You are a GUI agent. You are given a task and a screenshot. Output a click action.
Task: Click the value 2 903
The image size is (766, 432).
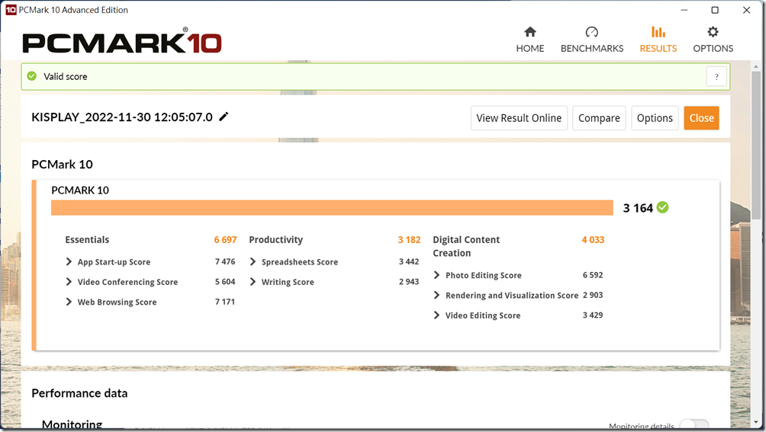(593, 295)
